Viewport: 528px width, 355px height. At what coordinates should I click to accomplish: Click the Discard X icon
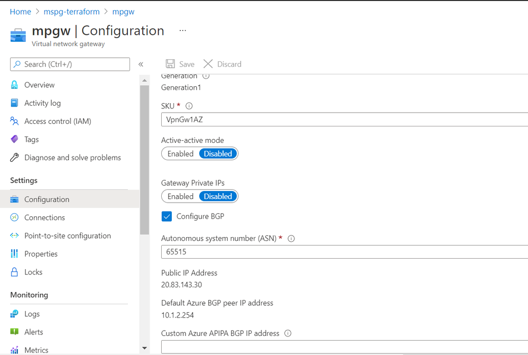pyautogui.click(x=208, y=64)
